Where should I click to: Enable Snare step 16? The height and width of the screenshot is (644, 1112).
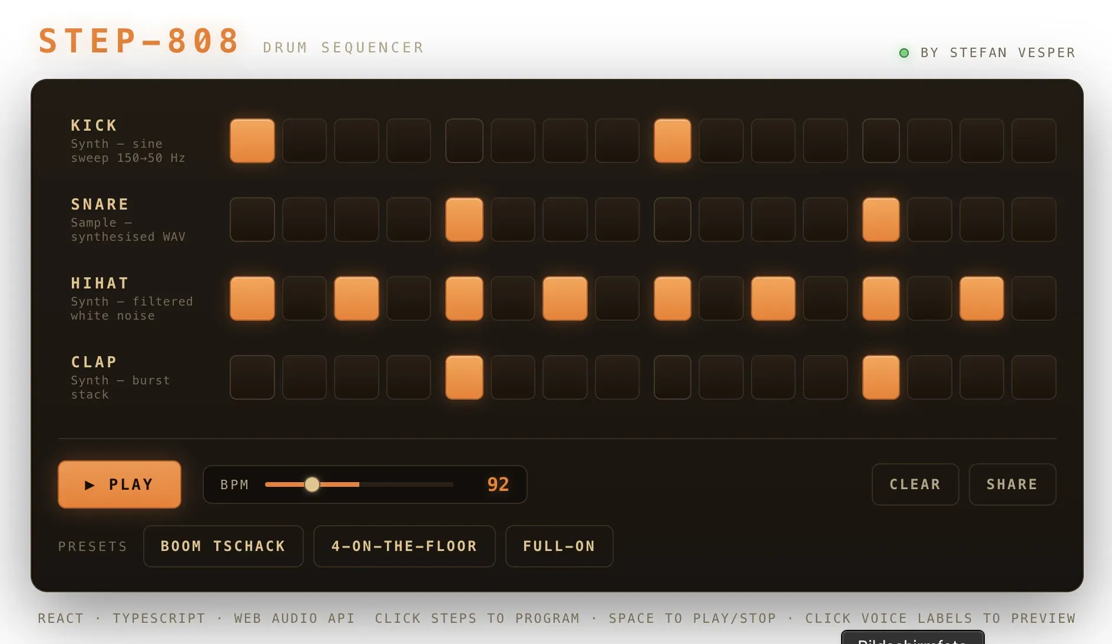[x=1034, y=220]
